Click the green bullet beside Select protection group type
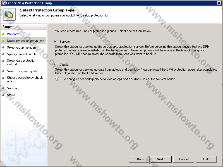Viewport: 223px width, 167px height. [x=3, y=41]
